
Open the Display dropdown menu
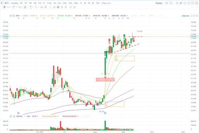tap(160, 3)
